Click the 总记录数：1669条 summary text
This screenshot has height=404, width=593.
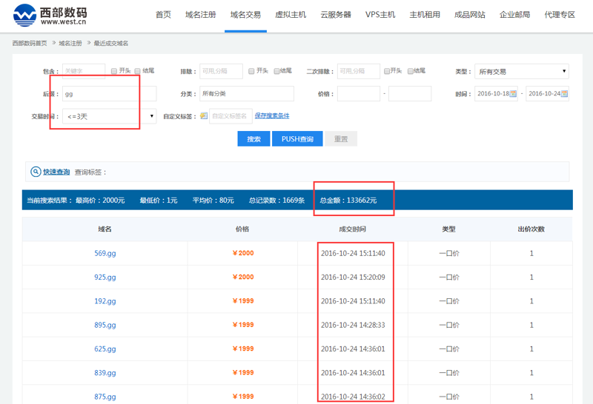pos(276,200)
